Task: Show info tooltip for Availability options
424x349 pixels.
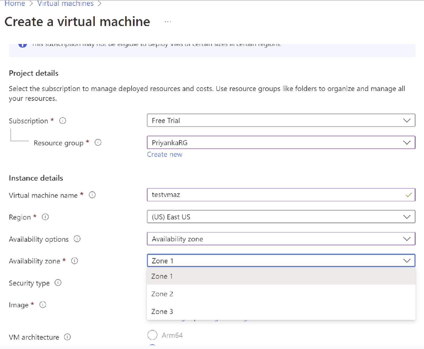Action: [77, 239]
